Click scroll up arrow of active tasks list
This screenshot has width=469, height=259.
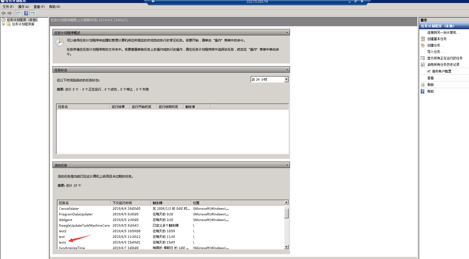[286, 202]
